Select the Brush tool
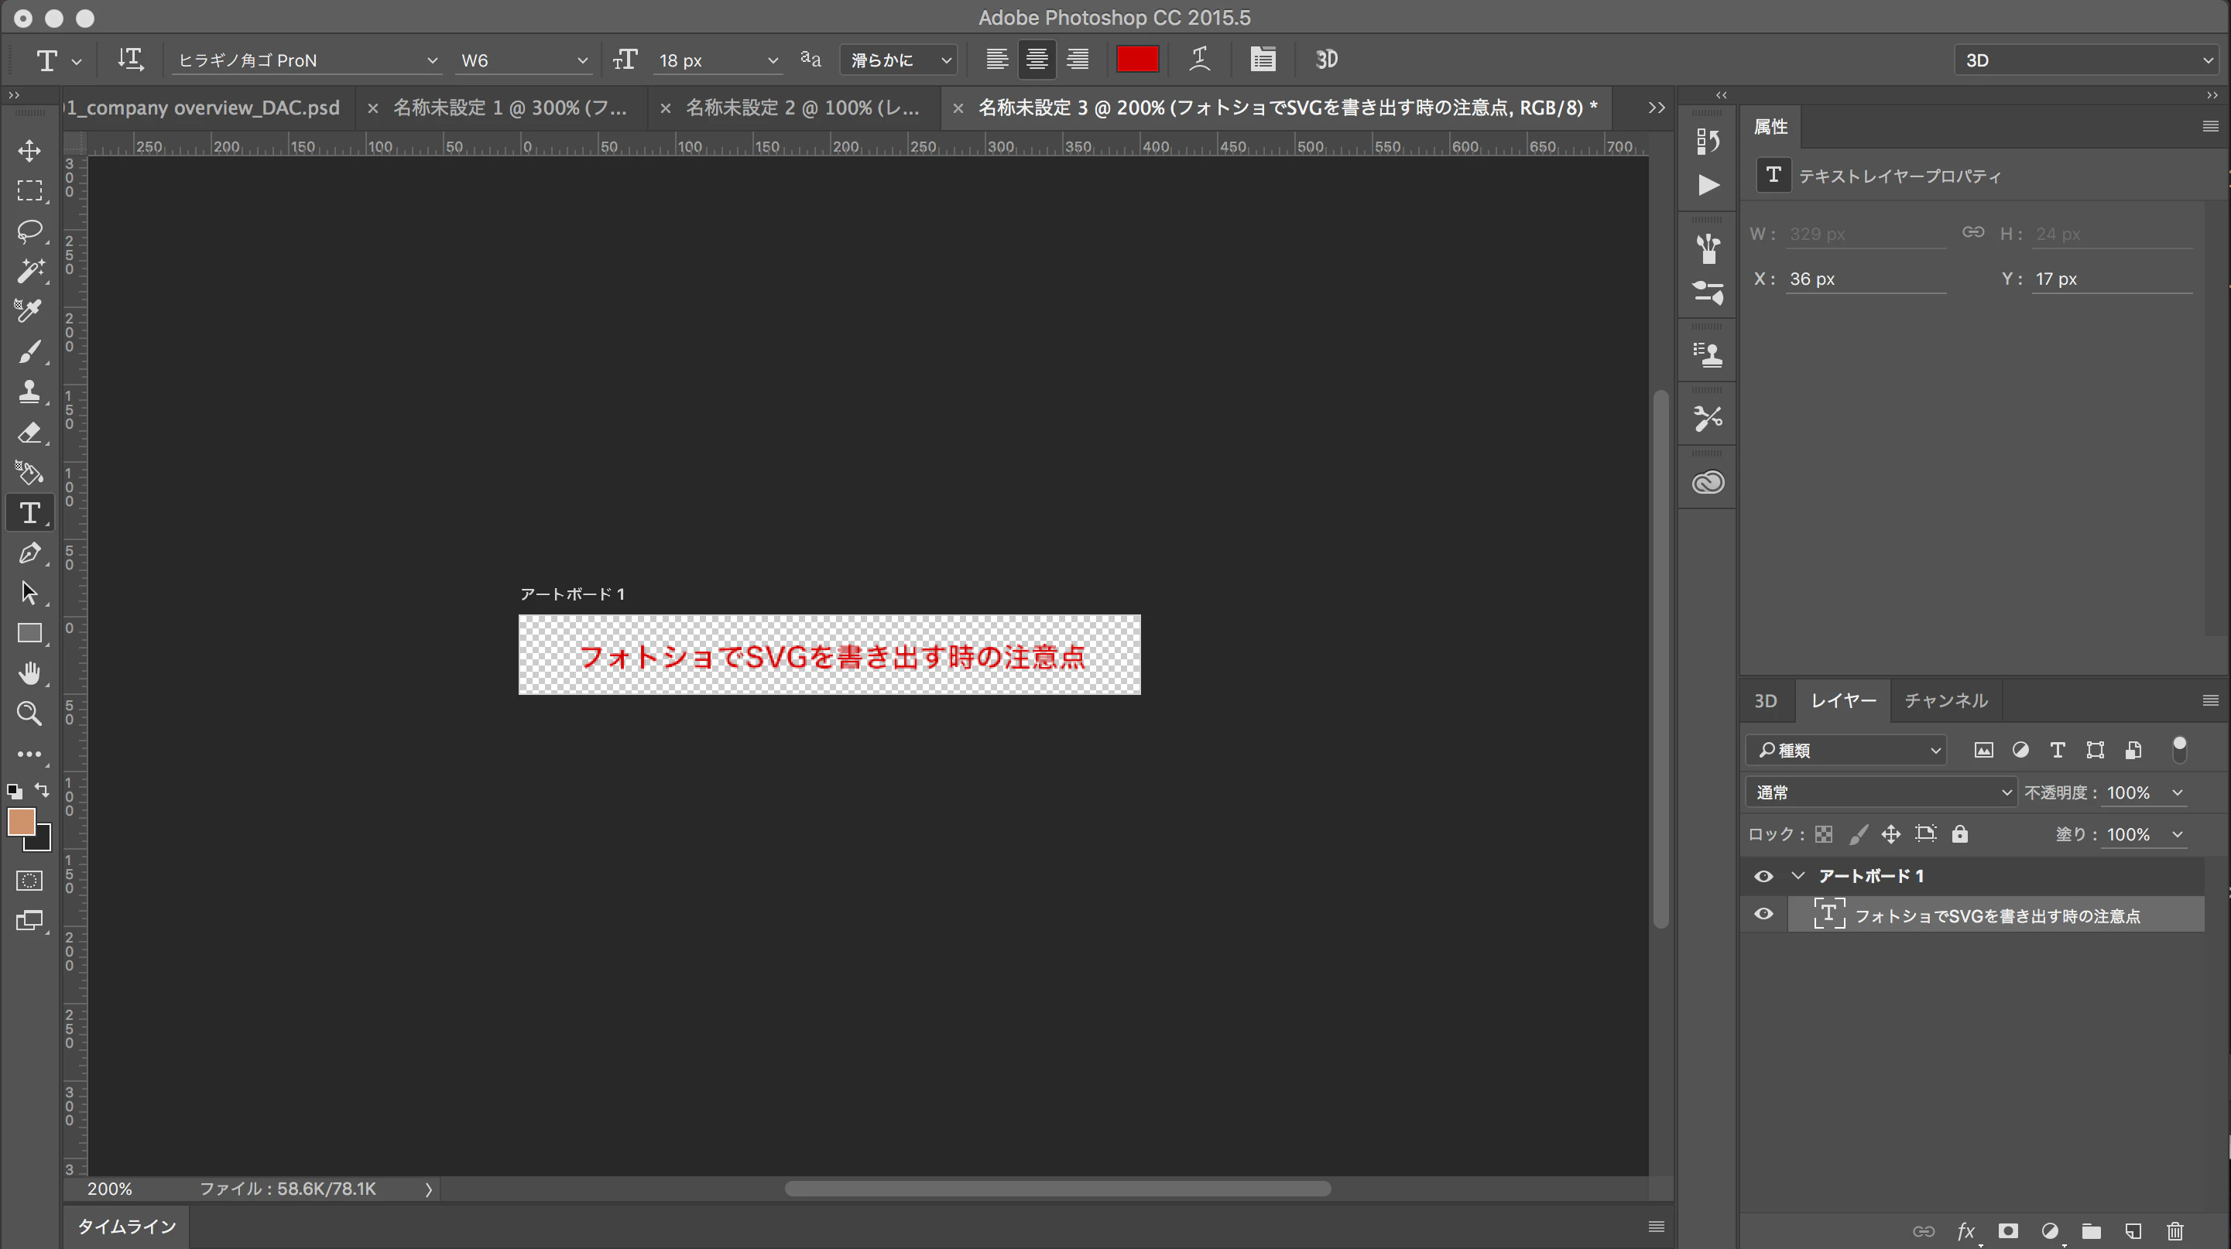The image size is (2231, 1249). pos(29,351)
